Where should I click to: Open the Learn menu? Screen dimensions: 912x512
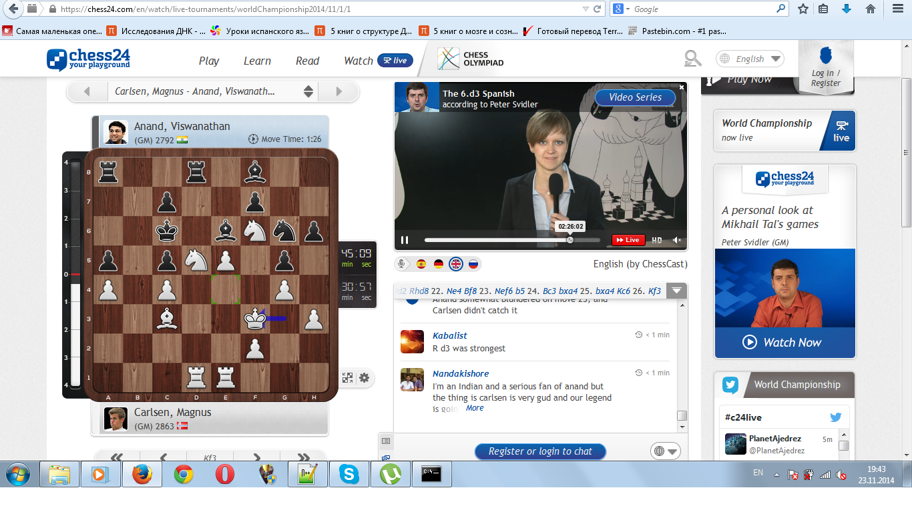[x=257, y=61]
